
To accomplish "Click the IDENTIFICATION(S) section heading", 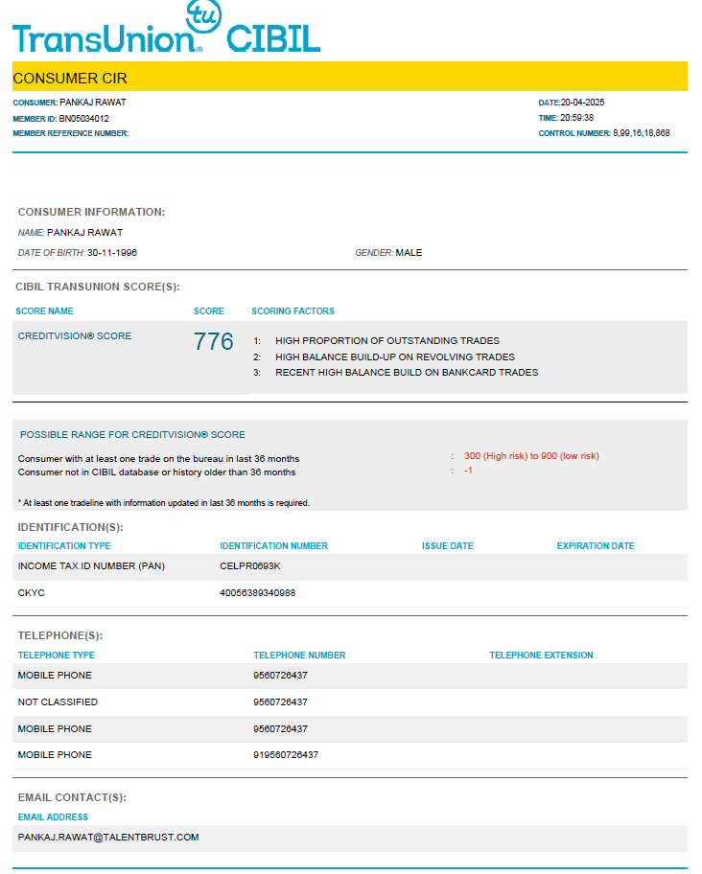I will (x=70, y=527).
